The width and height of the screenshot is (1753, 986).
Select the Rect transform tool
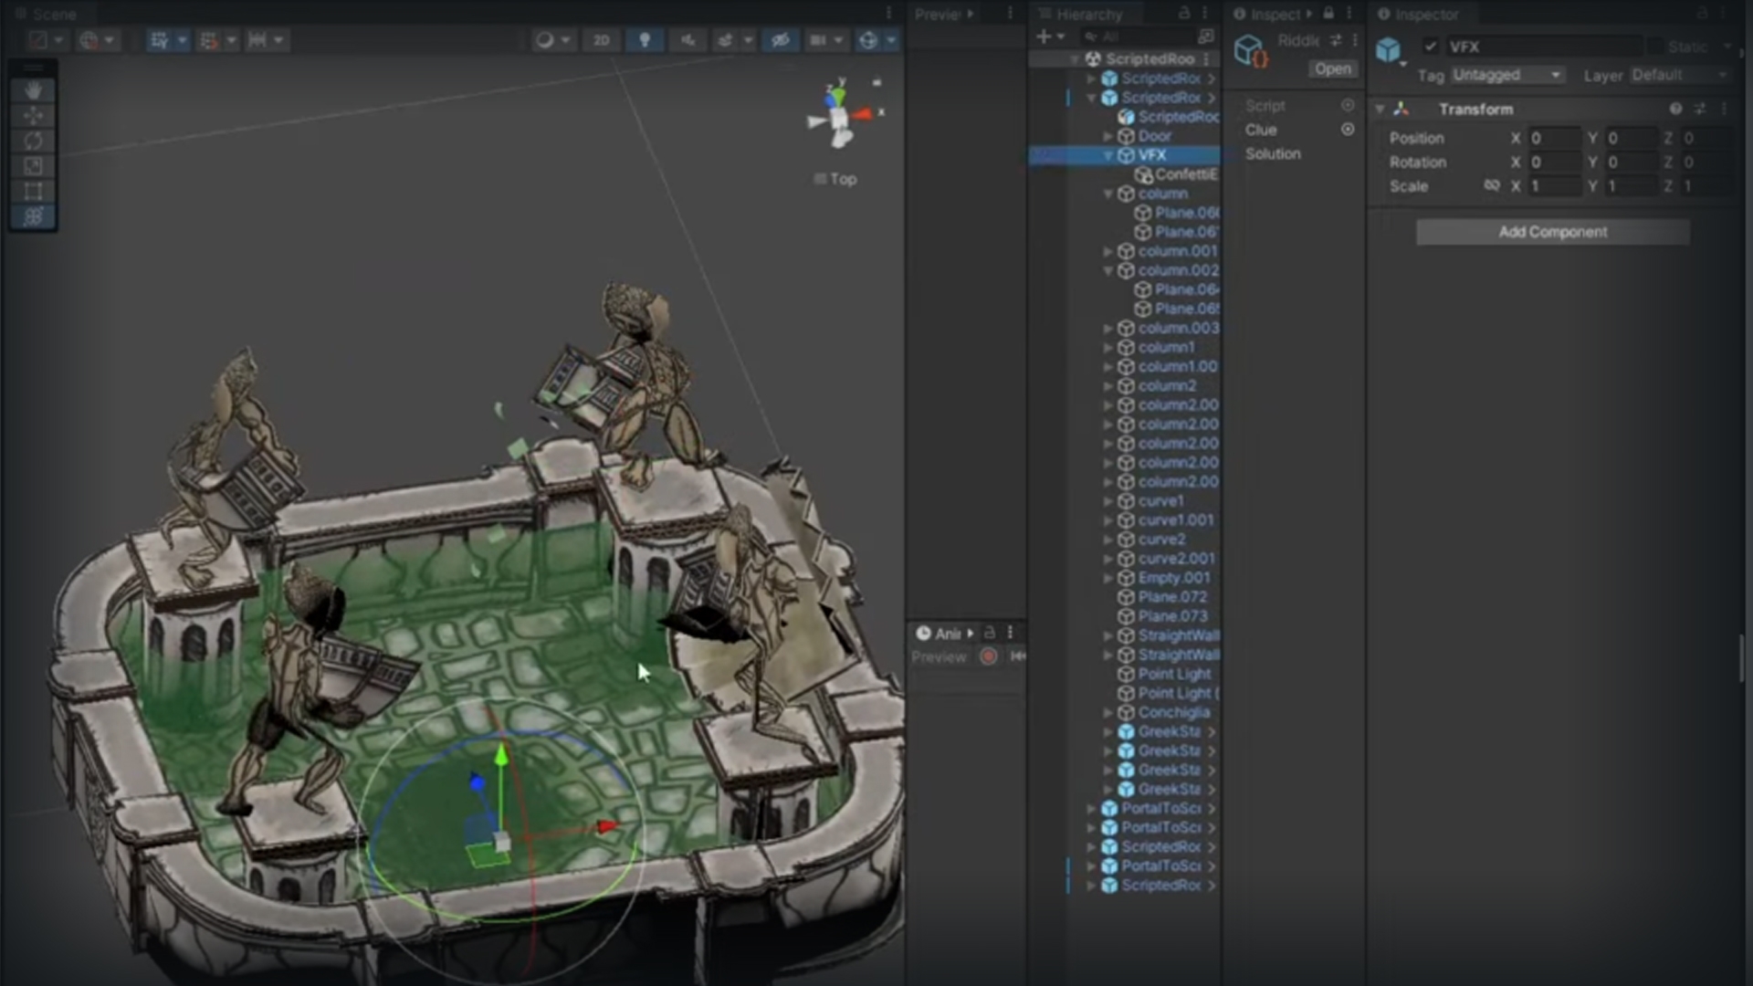(34, 191)
